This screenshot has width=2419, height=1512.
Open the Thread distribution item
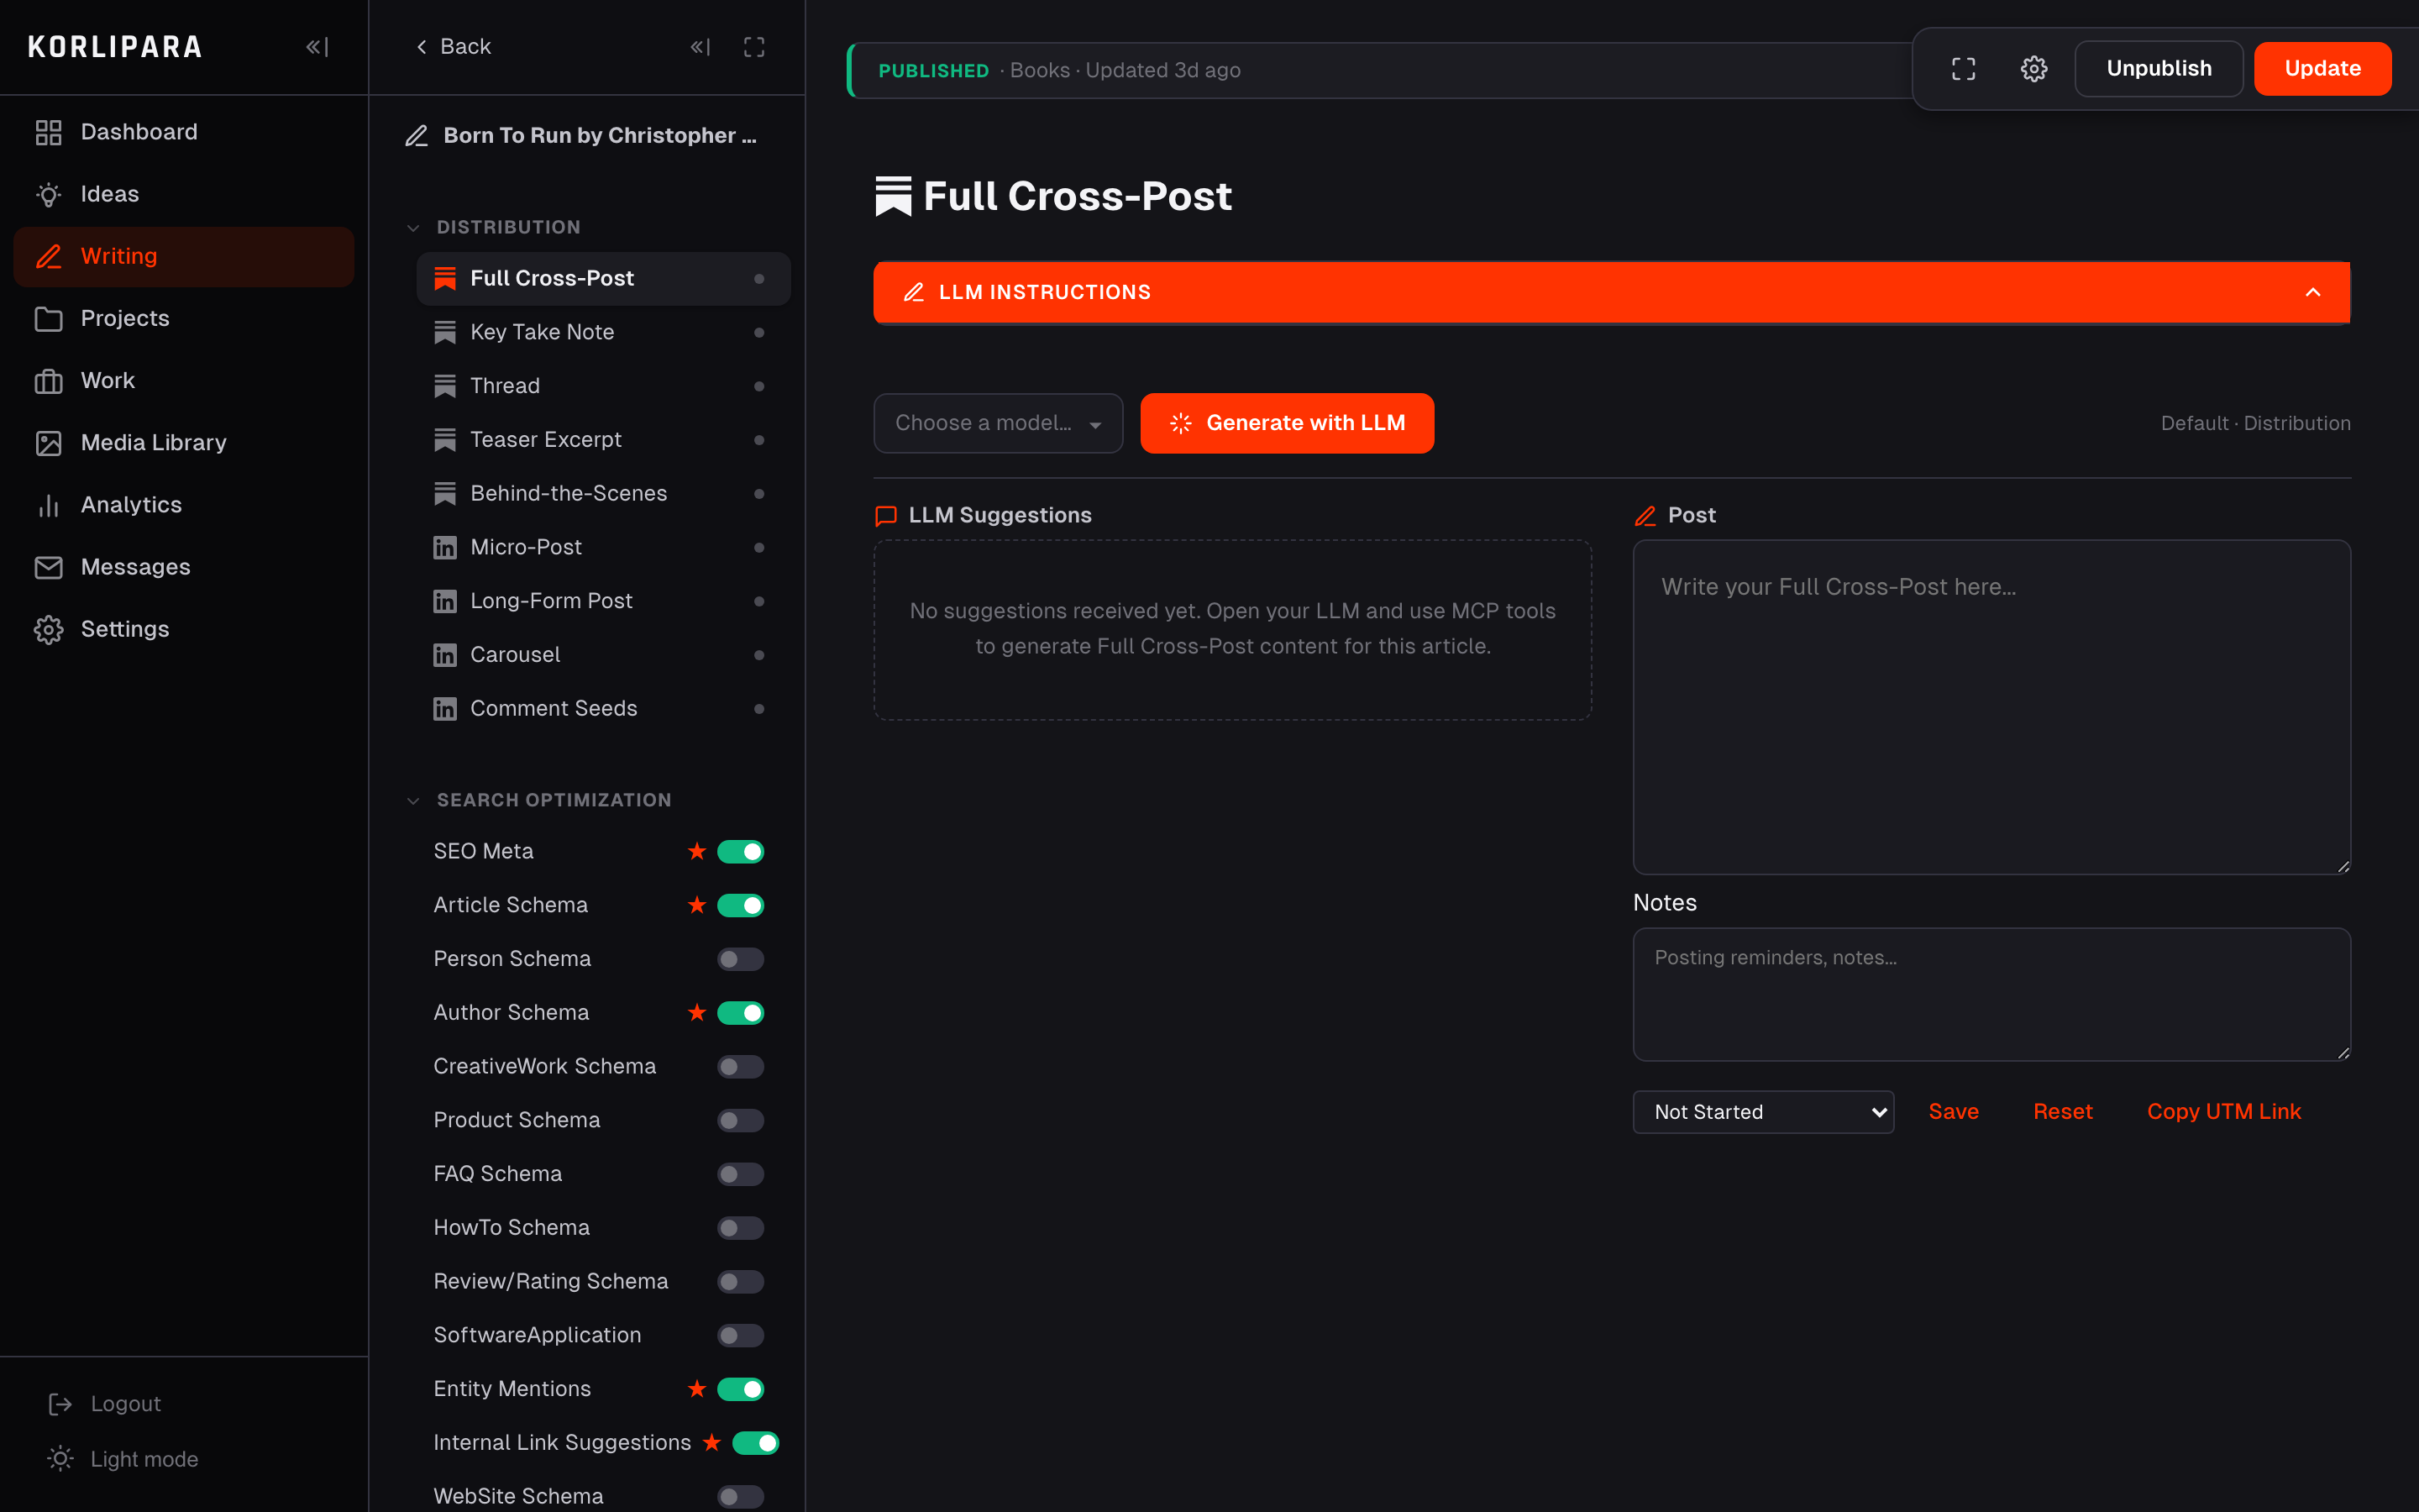point(603,386)
